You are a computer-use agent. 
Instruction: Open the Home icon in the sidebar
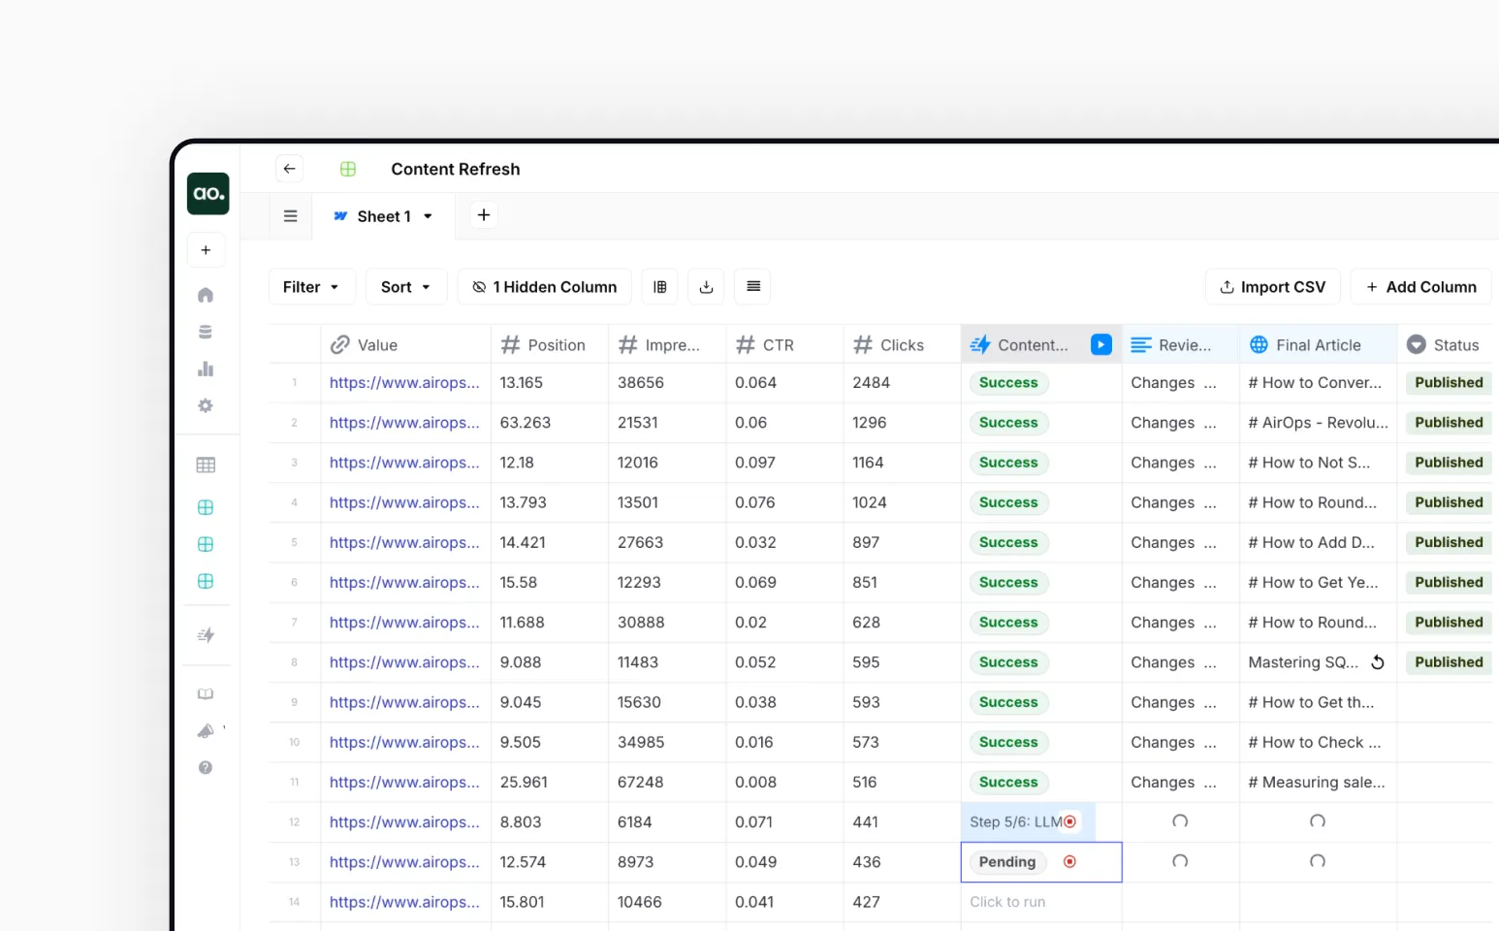(x=206, y=295)
